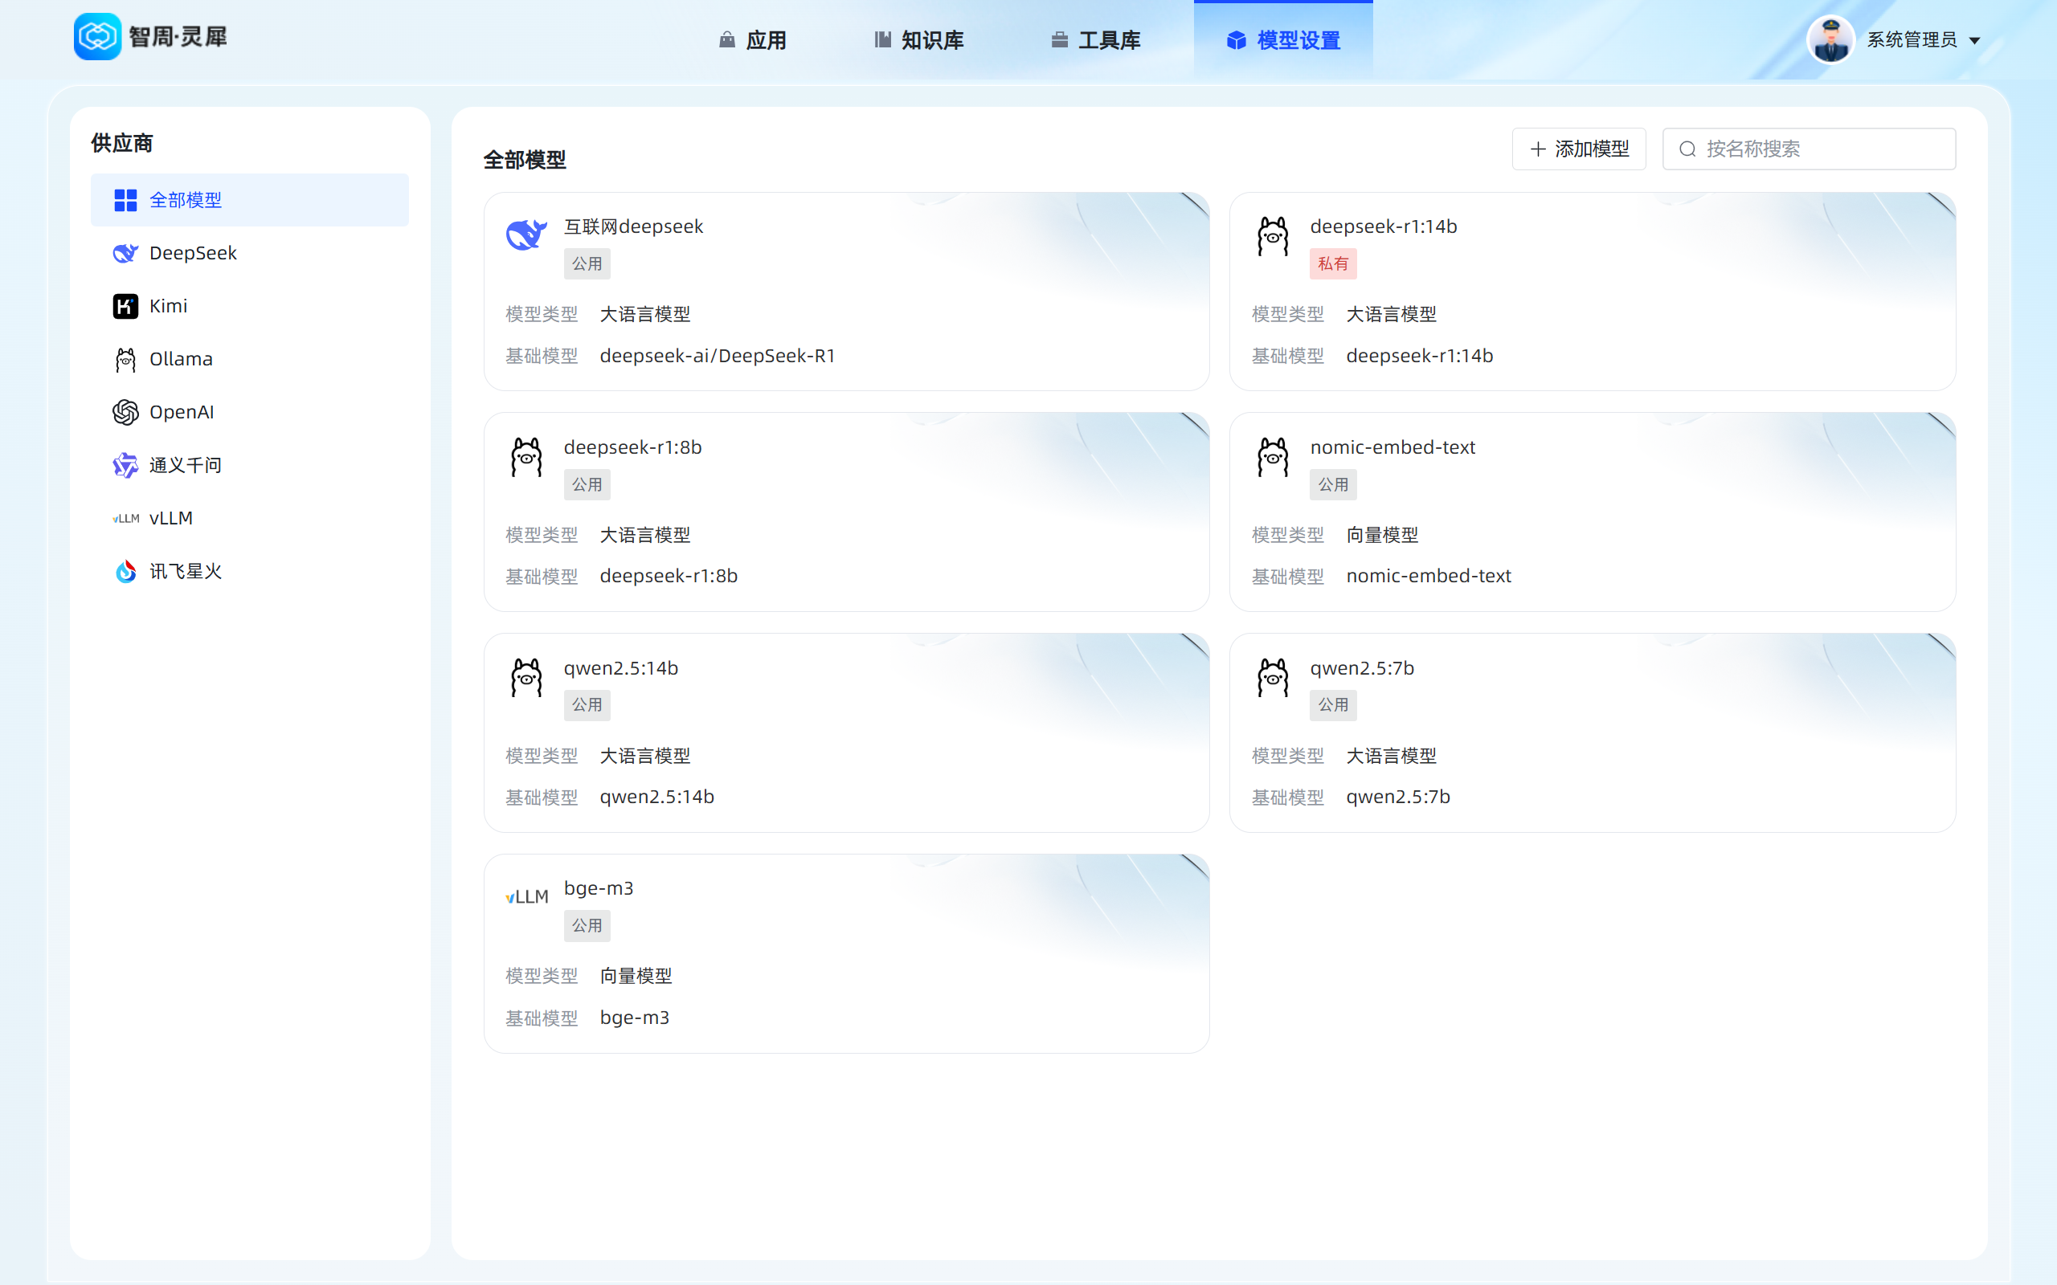The image size is (2057, 1285).
Task: Click vLLM icon on bge-m3 card
Action: point(527,896)
